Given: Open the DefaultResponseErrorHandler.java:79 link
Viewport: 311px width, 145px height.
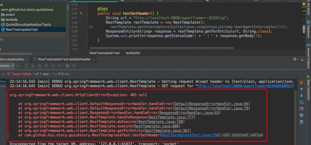Looking at the screenshot, I should [211, 108].
